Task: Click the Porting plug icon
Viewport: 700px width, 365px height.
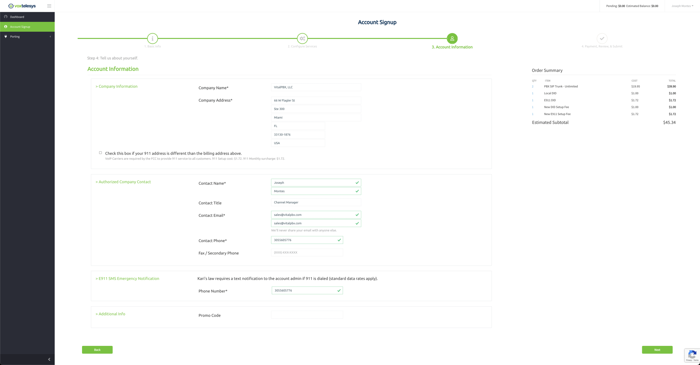Action: click(x=5, y=37)
